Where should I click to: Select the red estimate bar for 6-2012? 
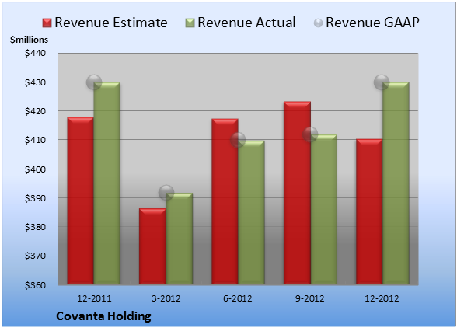click(225, 201)
